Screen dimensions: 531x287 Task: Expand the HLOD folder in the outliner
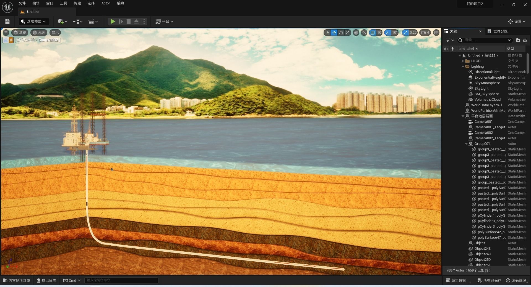point(463,61)
